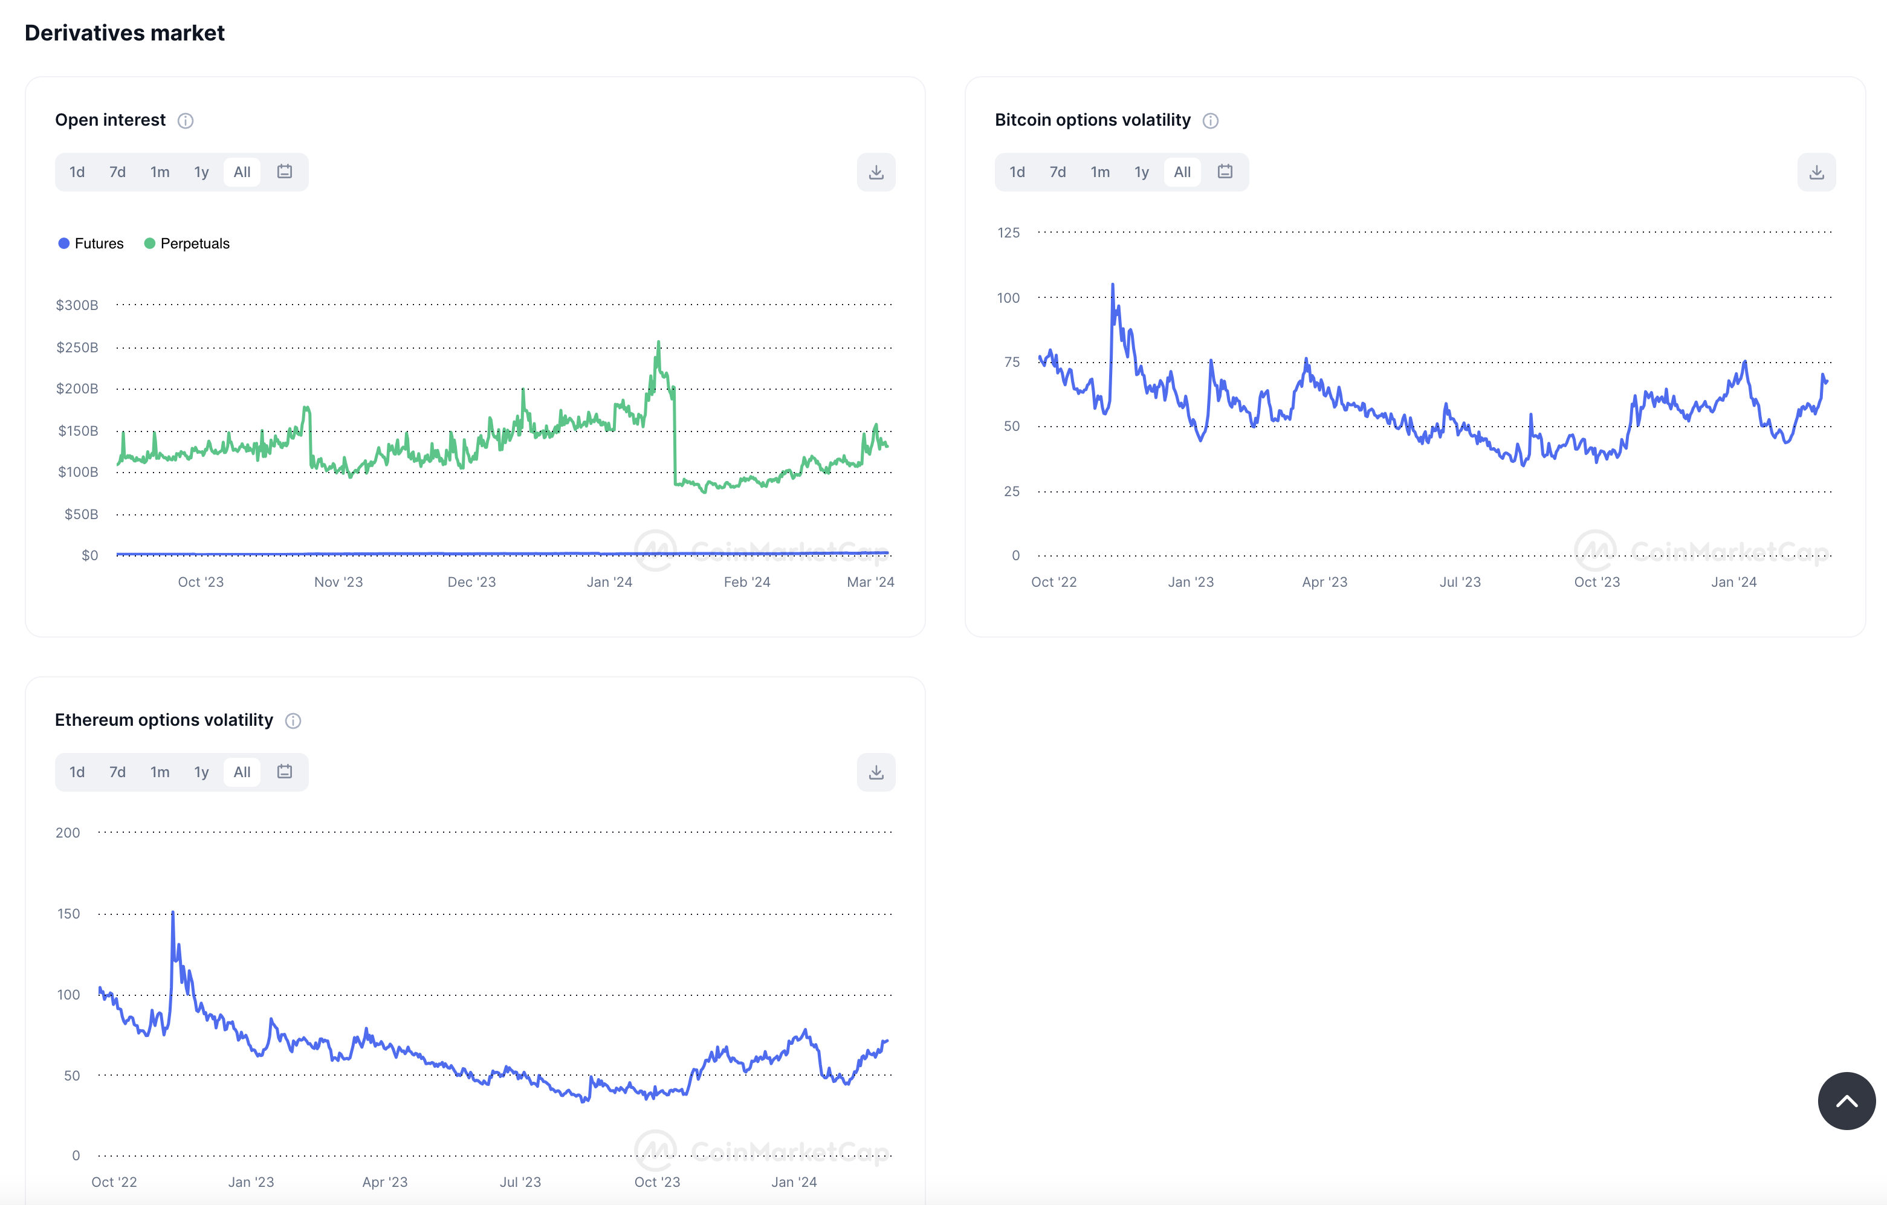Download the Bitcoin options volatility chart

1816,172
